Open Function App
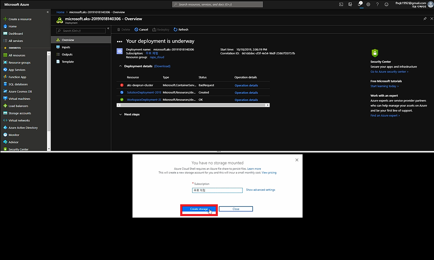434x260 pixels. pyautogui.click(x=15, y=77)
